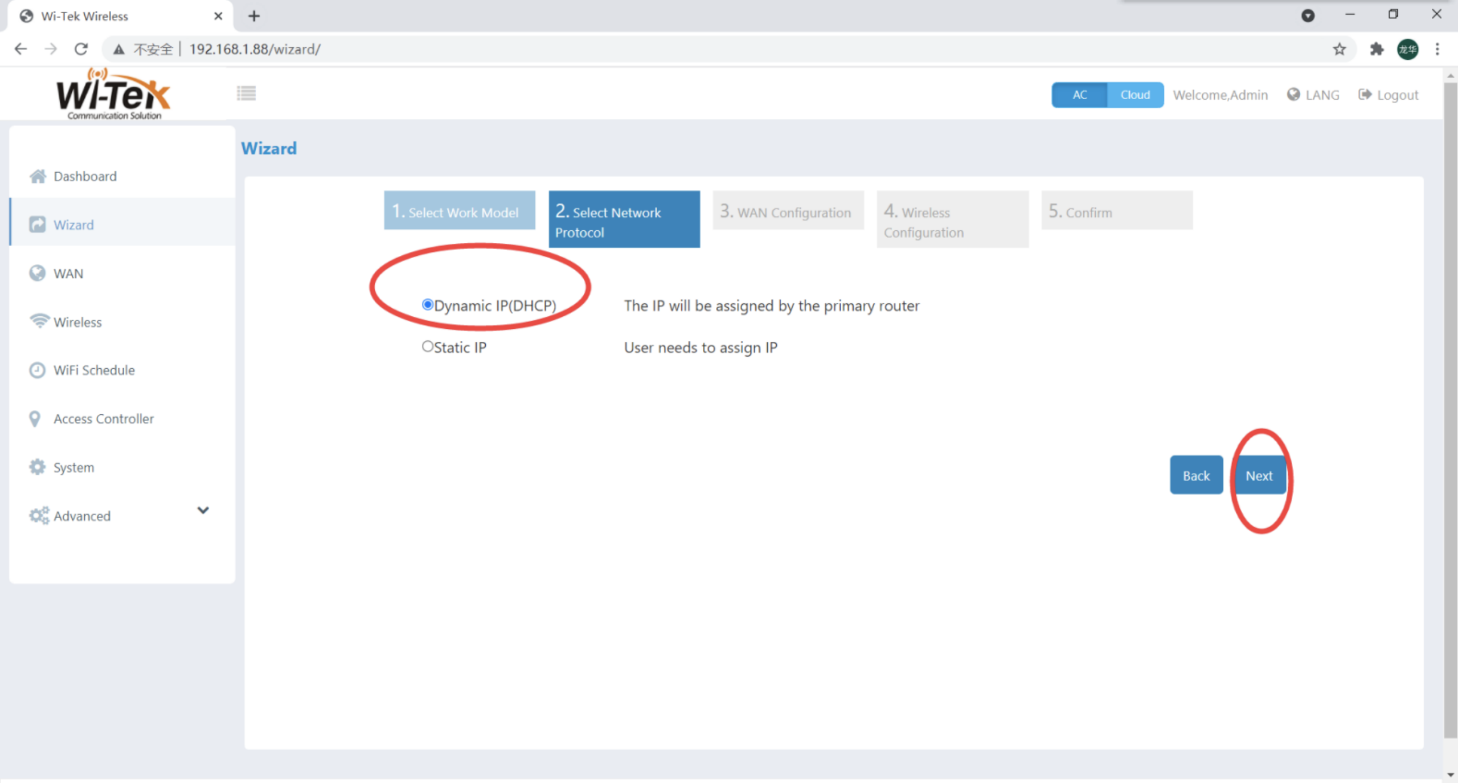Select Dynamic IP(DHCP) radio button

click(x=427, y=304)
